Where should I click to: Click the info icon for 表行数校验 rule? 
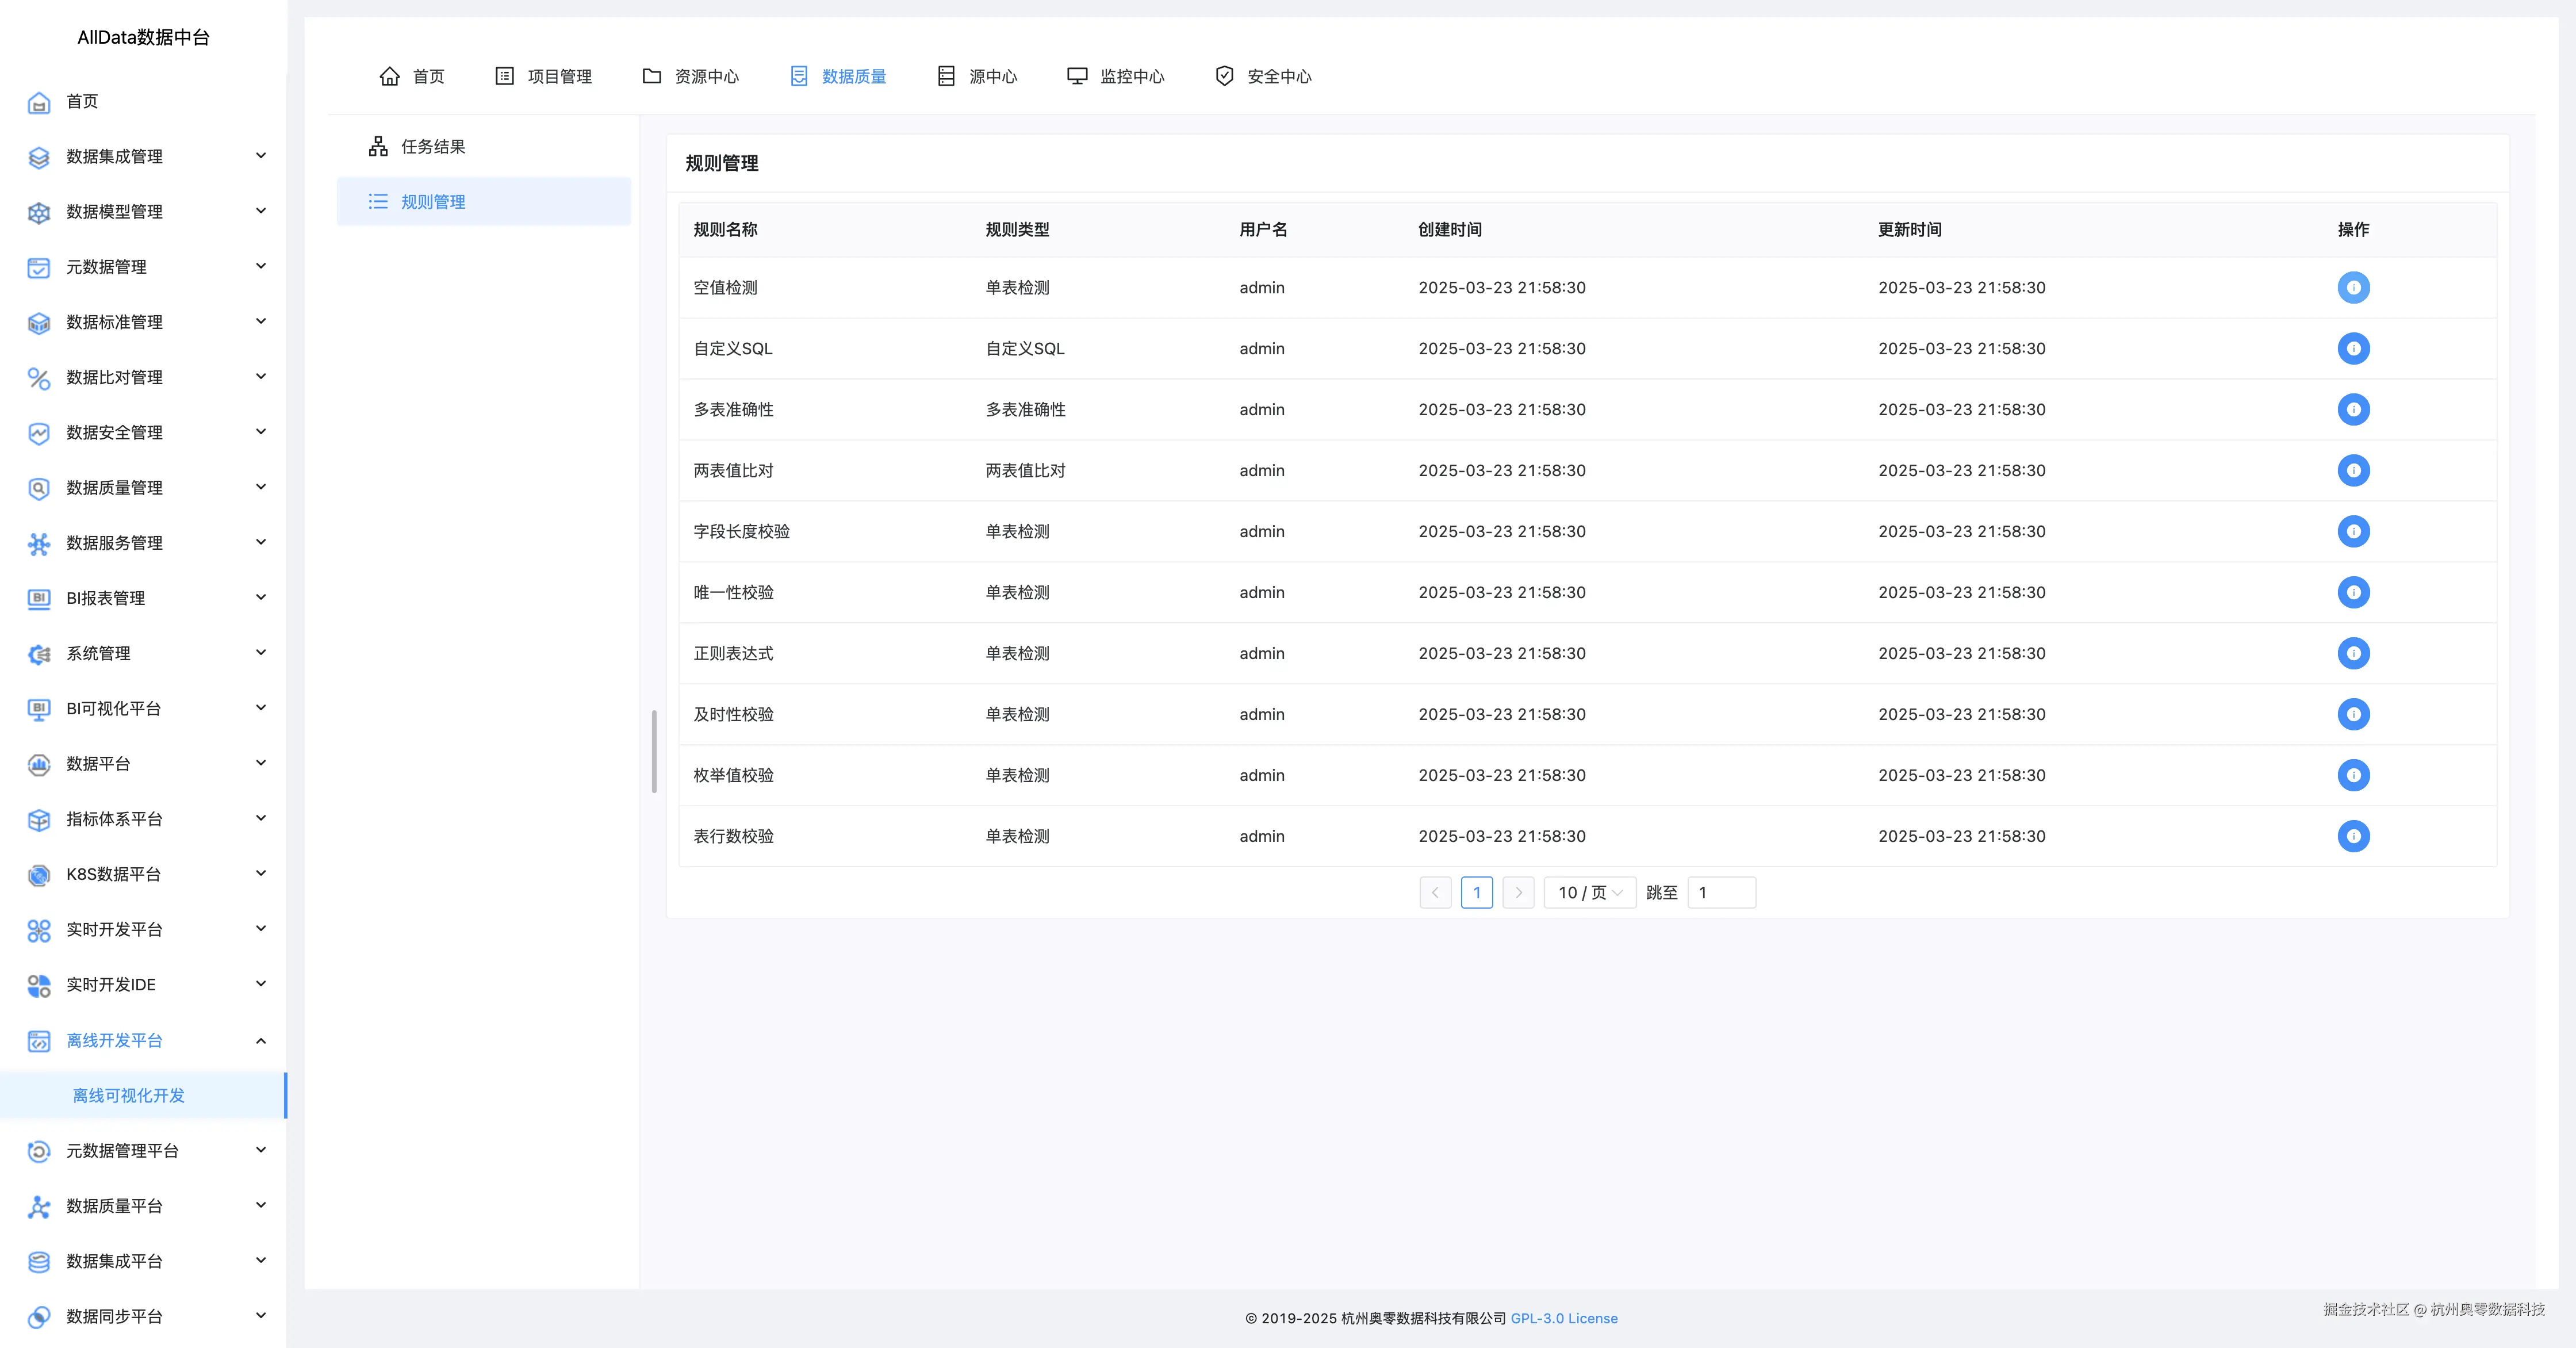pyautogui.click(x=2353, y=836)
